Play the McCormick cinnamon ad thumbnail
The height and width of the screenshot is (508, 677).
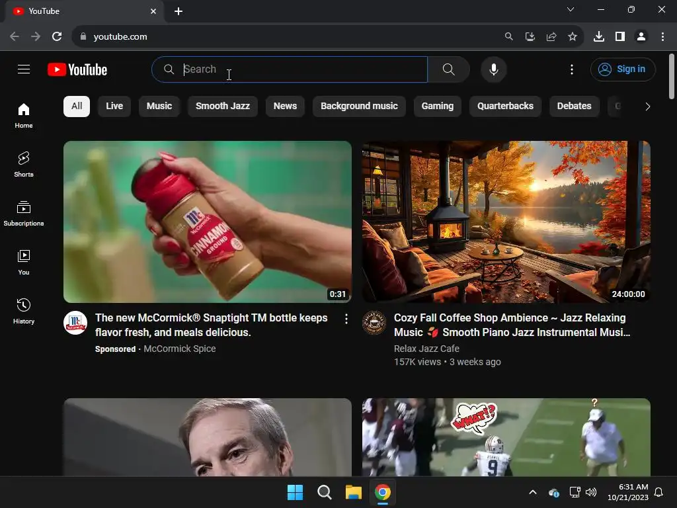pos(208,222)
